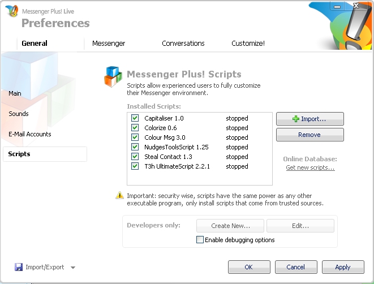Uncheck the Capitaliser 1.0 script checkbox

[x=135, y=118]
